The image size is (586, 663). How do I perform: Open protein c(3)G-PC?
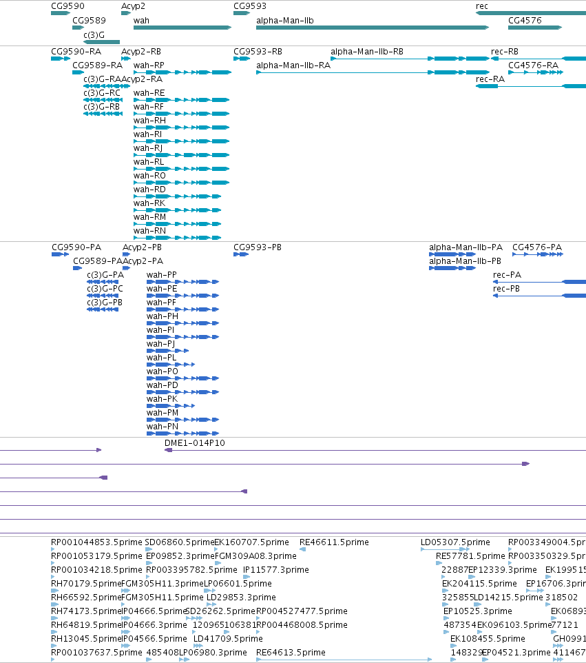click(x=105, y=289)
